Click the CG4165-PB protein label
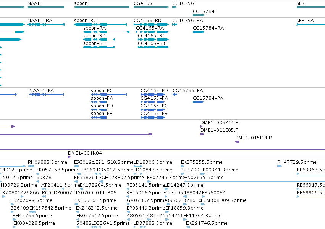325x229 pixels. click(x=154, y=114)
